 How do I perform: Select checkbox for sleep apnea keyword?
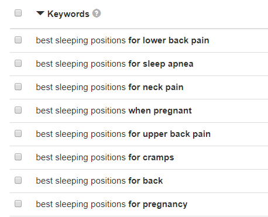pos(18,63)
